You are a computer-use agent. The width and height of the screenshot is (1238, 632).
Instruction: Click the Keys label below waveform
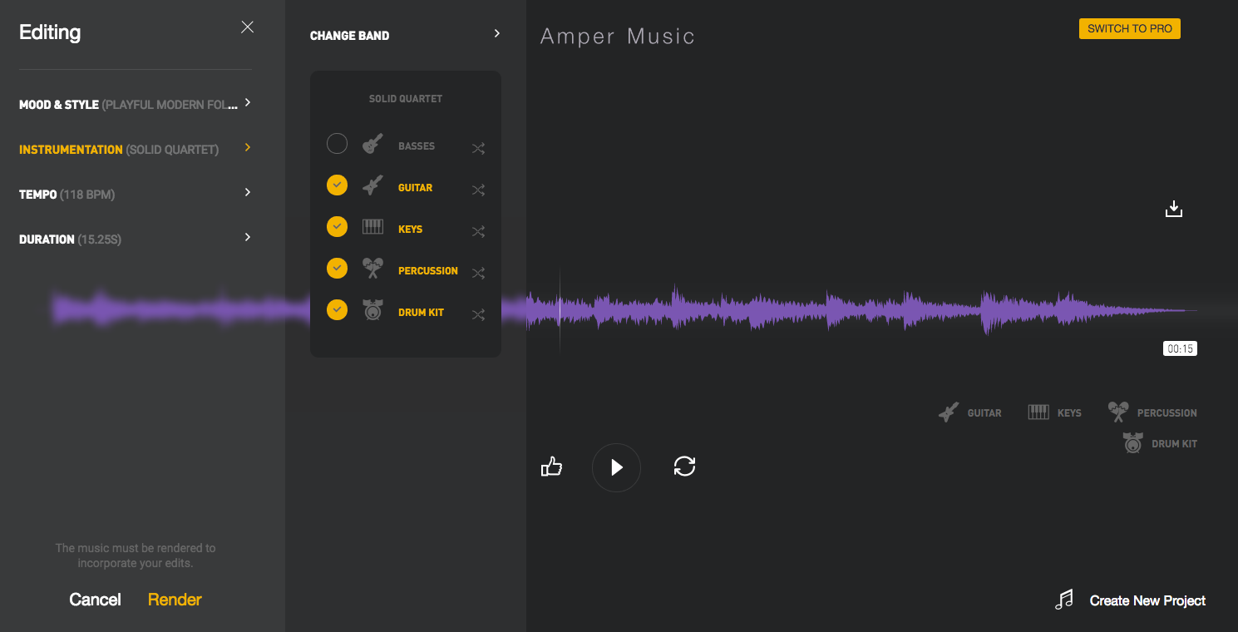point(1069,412)
